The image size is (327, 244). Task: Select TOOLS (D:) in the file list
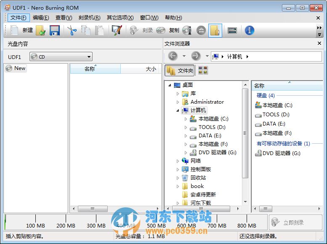pyautogui.click(x=272, y=115)
